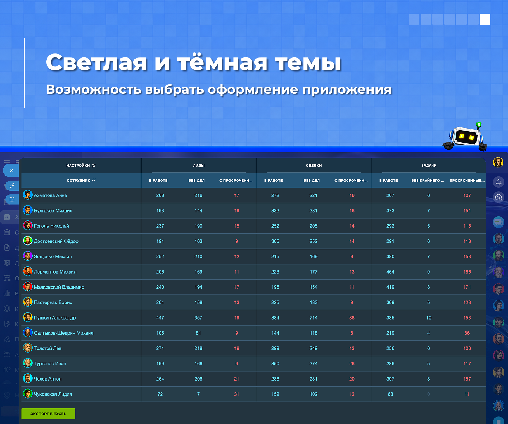Copy the report link via the chain icon

(12, 186)
